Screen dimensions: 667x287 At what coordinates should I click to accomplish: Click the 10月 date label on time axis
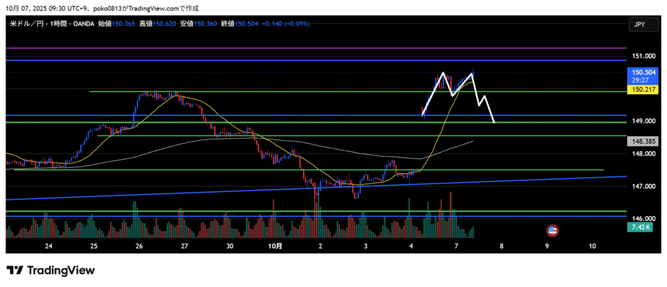pos(275,247)
